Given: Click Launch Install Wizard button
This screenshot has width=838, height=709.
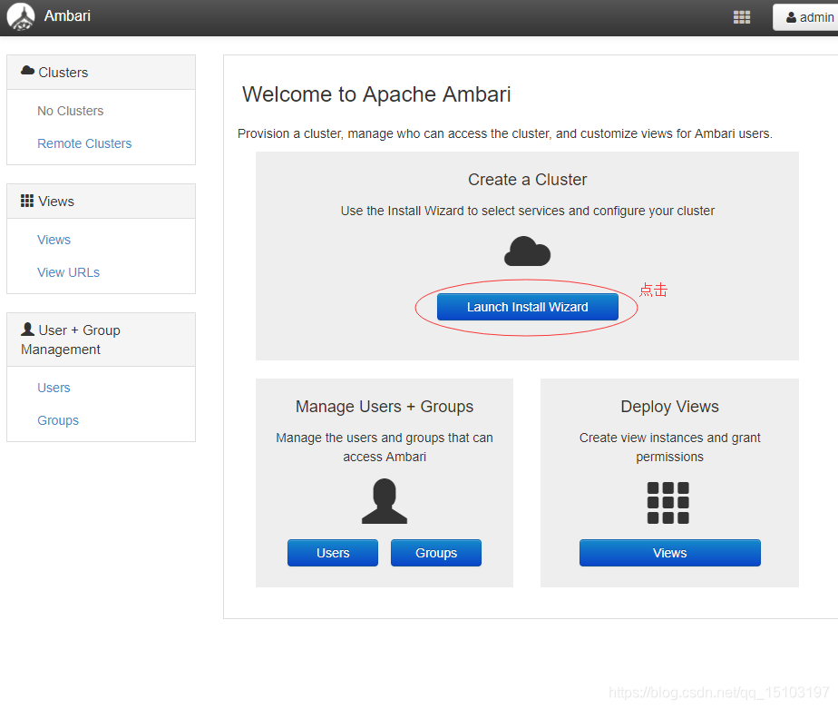Looking at the screenshot, I should point(528,307).
